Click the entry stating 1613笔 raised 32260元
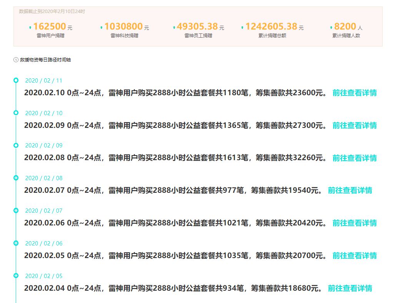393x303 pixels. pos(176,158)
